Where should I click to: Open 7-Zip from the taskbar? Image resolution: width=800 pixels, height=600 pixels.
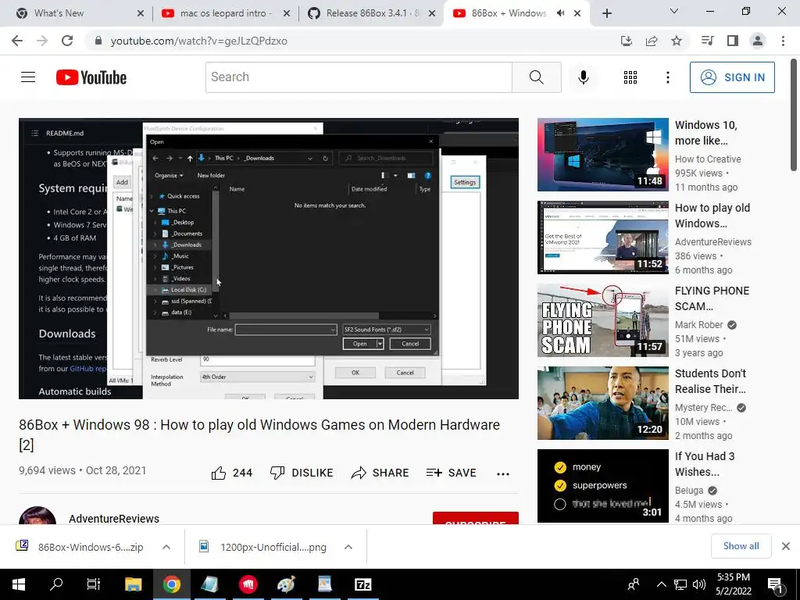362,584
